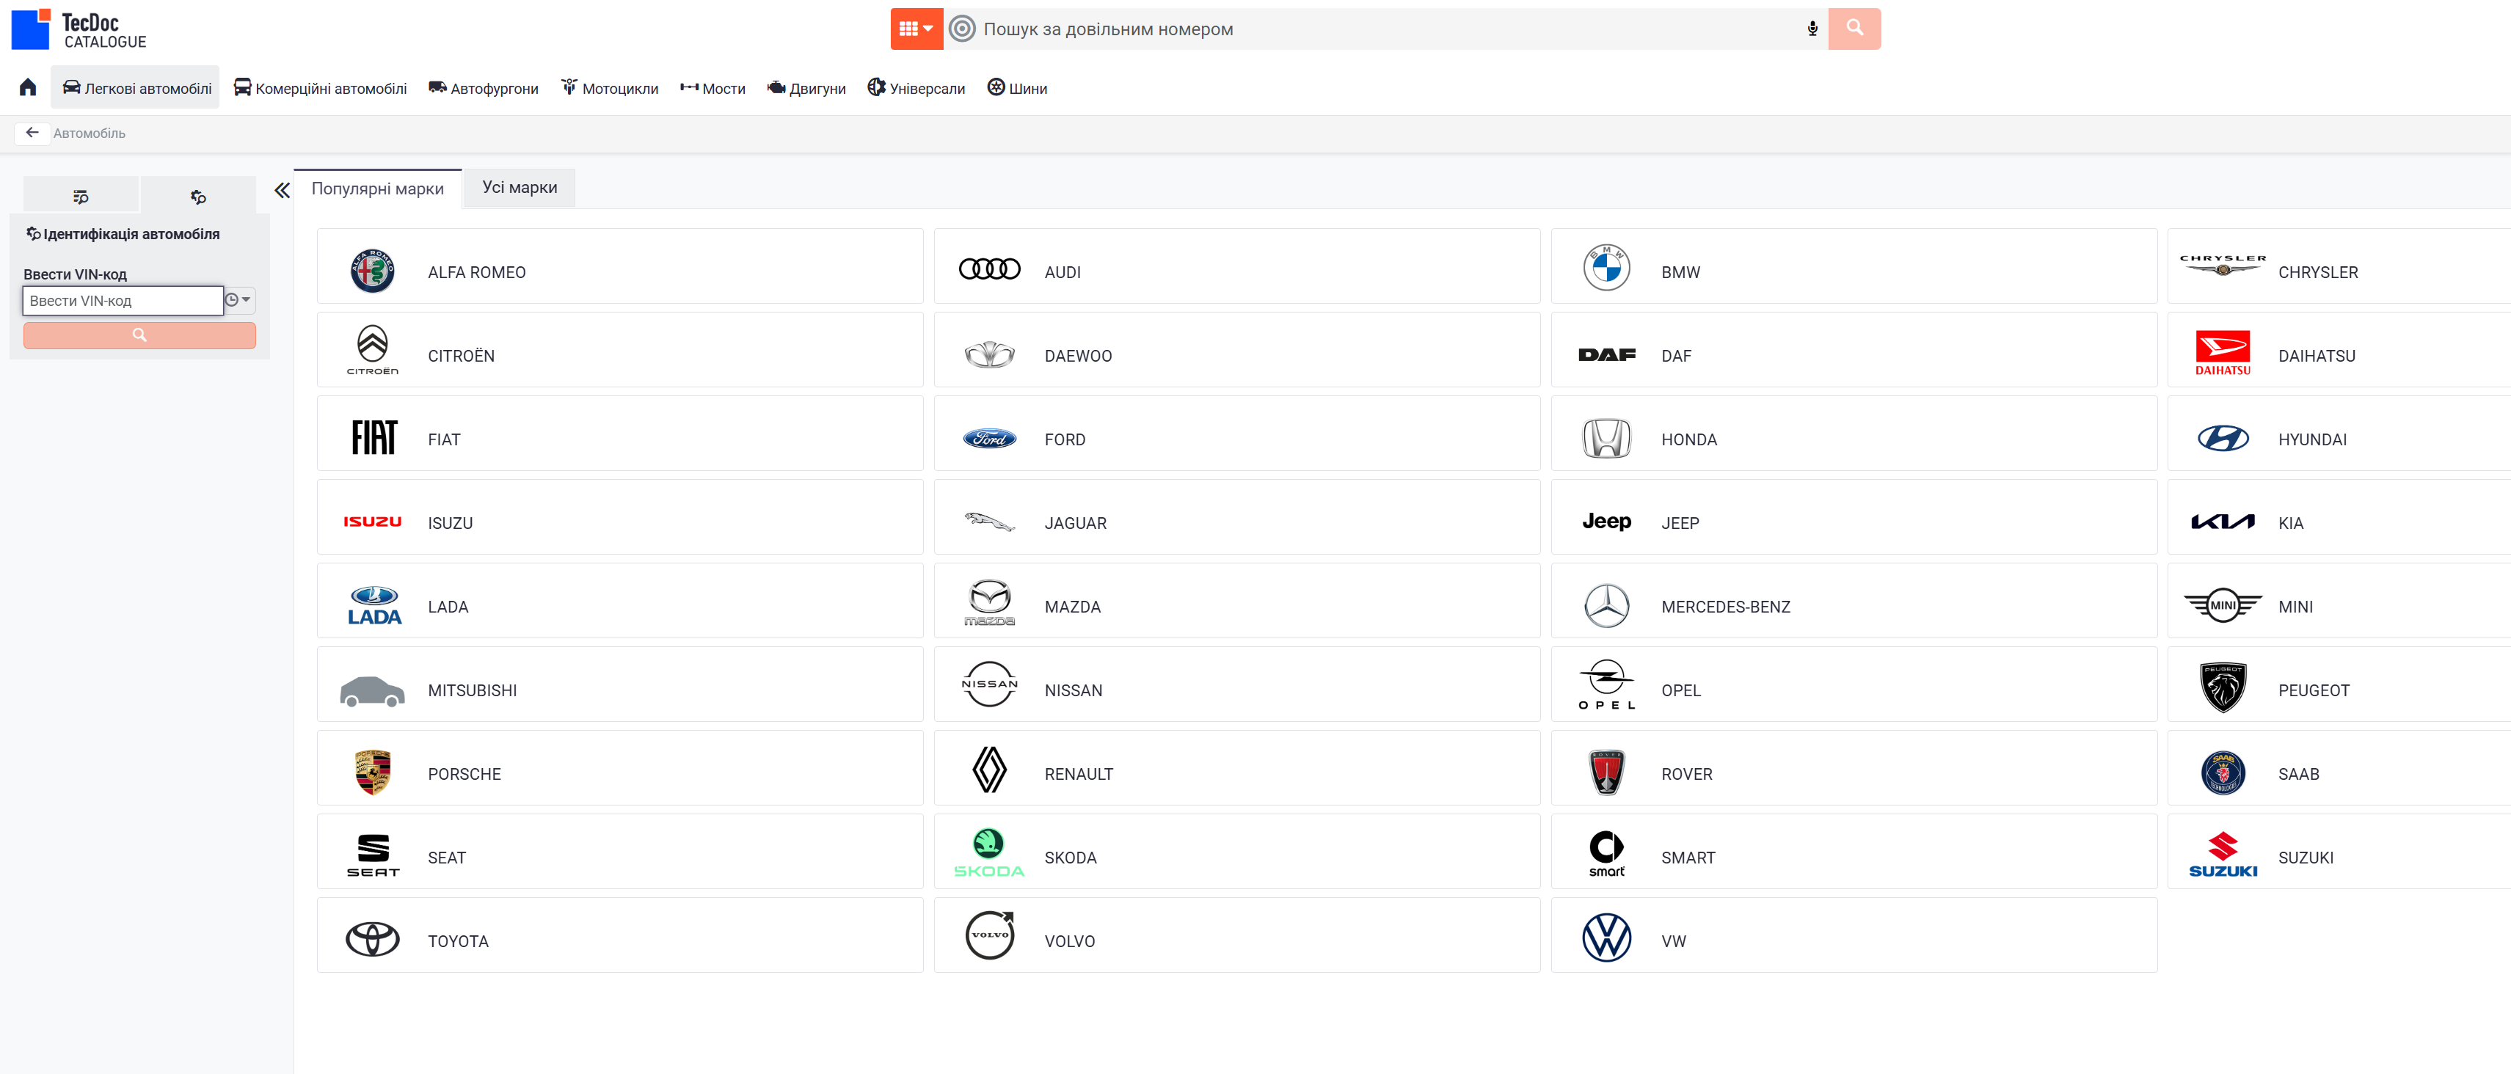Viewport: 2511px width, 1074px height.
Task: Select the MERCEDES-BENZ brand
Action: 1853,600
